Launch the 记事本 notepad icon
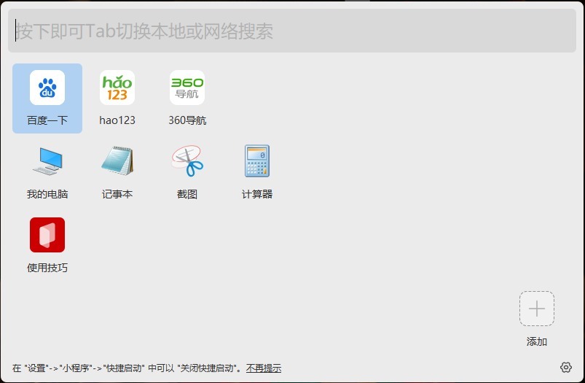This screenshot has width=585, height=383. point(117,161)
